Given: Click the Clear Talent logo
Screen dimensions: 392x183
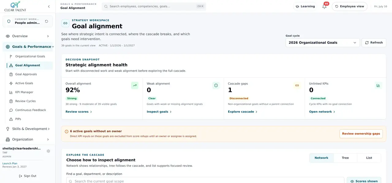Looking at the screenshot, I should coord(15,6).
